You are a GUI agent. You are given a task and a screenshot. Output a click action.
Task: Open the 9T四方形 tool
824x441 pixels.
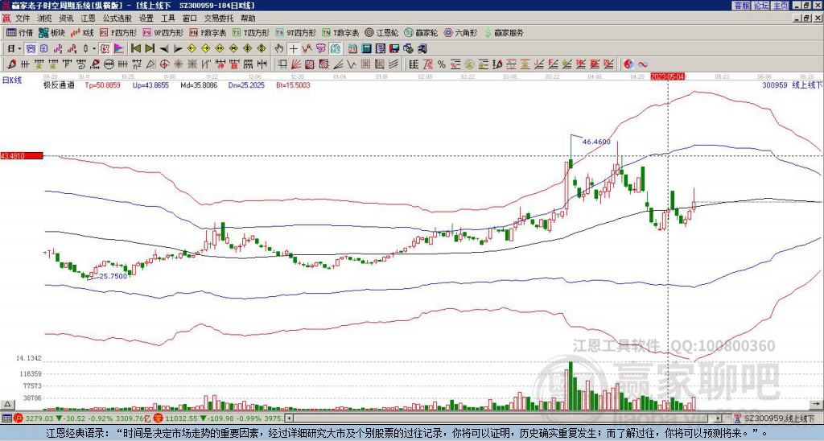point(295,32)
